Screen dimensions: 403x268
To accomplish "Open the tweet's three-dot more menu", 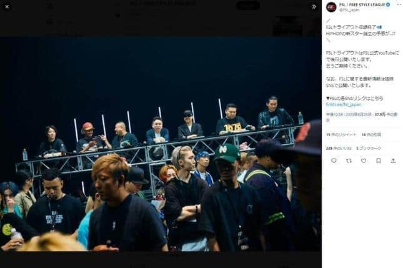I will [399, 4].
